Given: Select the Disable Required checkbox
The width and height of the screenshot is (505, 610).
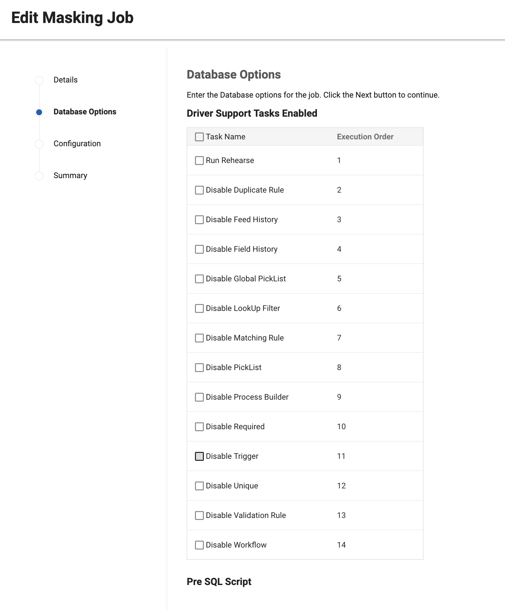Looking at the screenshot, I should pos(199,427).
